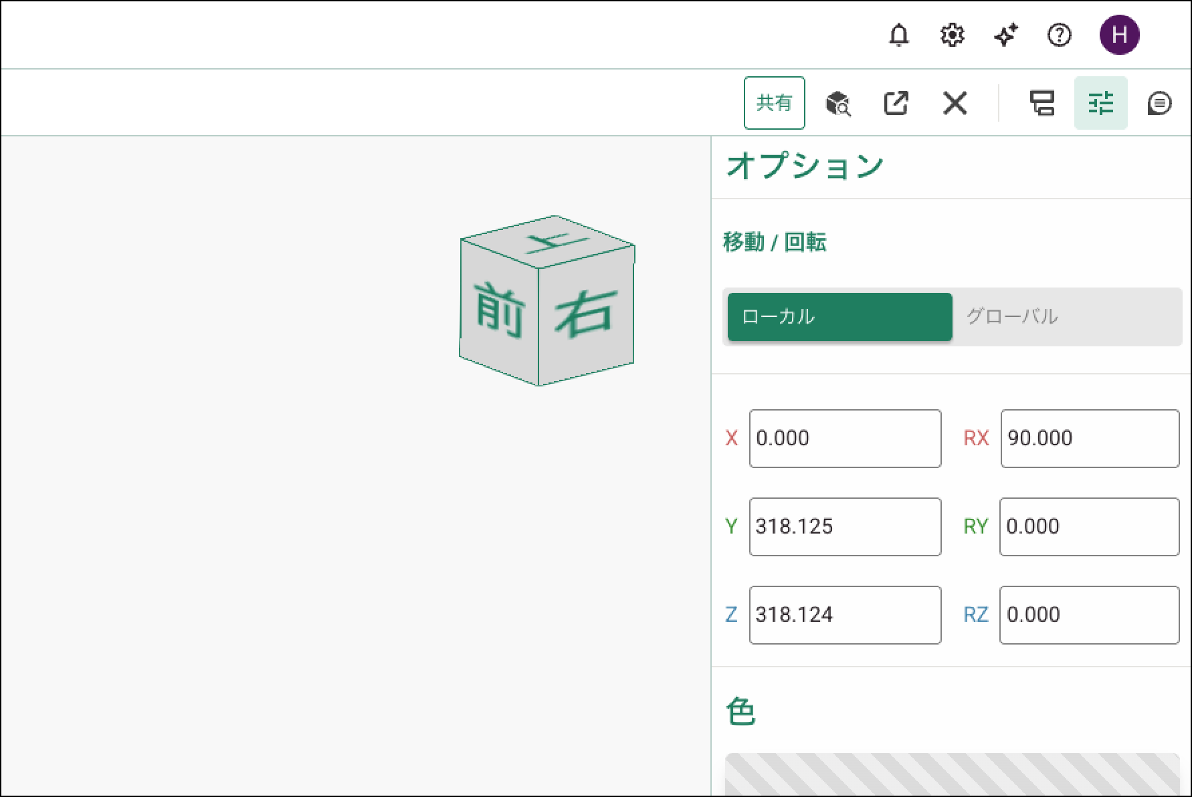Select the ローカル mode
Image resolution: width=1192 pixels, height=797 pixels.
pyautogui.click(x=839, y=317)
